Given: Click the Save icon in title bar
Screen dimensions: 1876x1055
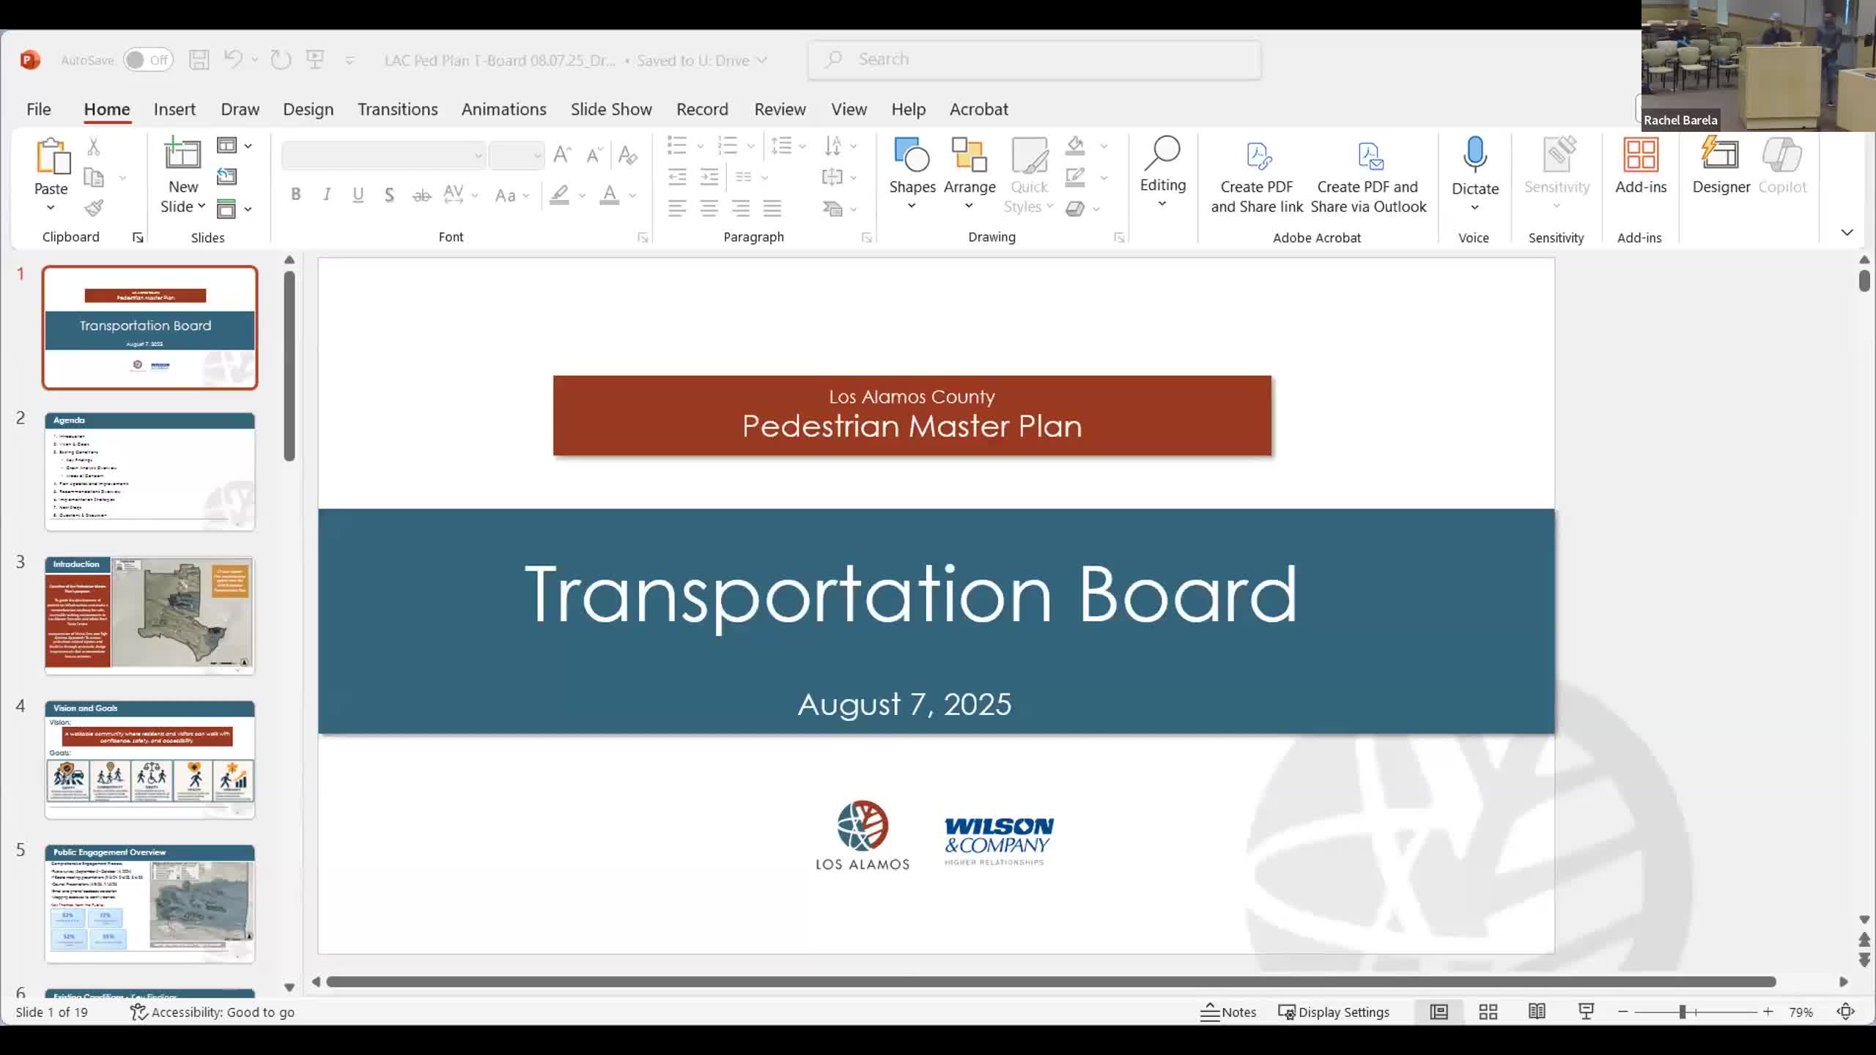Looking at the screenshot, I should (199, 60).
